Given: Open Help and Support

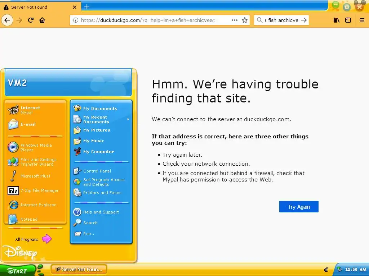Looking at the screenshot, I should pos(101,212).
